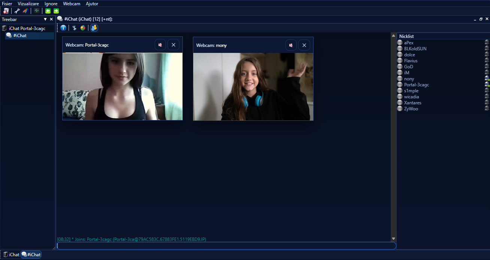The width and height of the screenshot is (490, 260).
Task: Click the activity monitor pulse icon
Action: coord(37,11)
